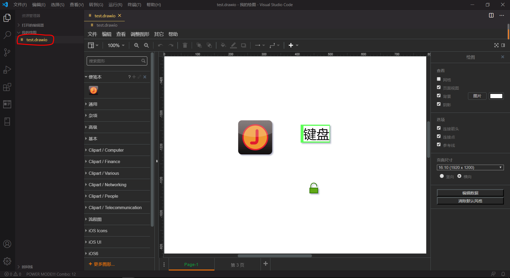Select test.drawio in the explorer tree

49,40
